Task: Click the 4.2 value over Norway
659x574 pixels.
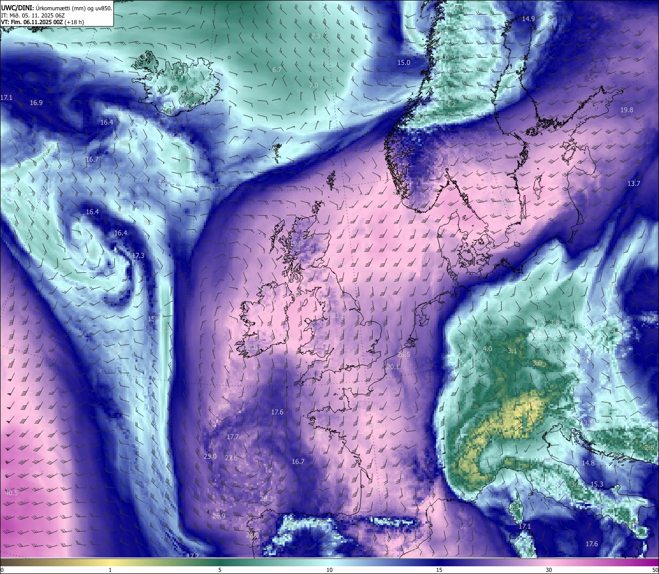Action: (451, 105)
